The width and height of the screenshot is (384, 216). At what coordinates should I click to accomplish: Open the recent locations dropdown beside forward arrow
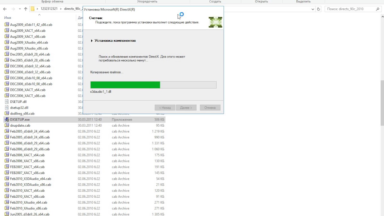(20, 9)
